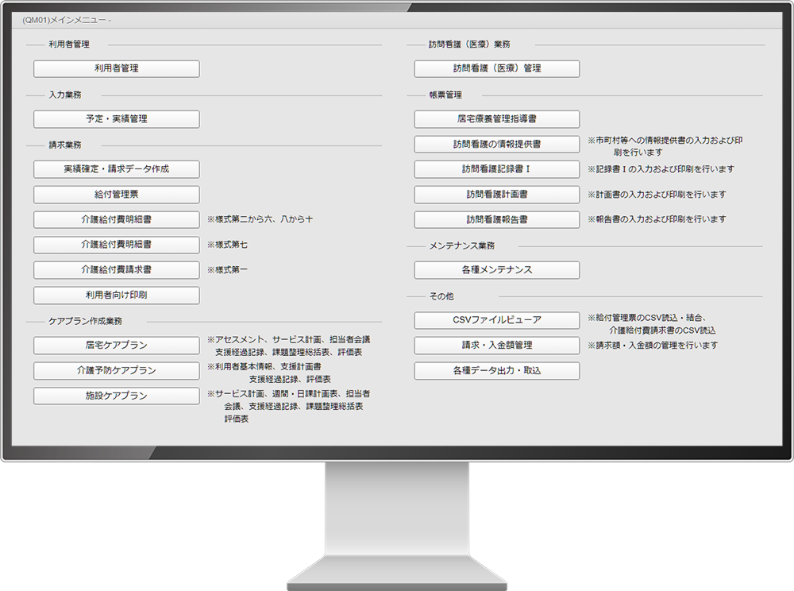The width and height of the screenshot is (794, 591).
Task: Open the 訪問看護報告書 form
Action: pos(496,219)
